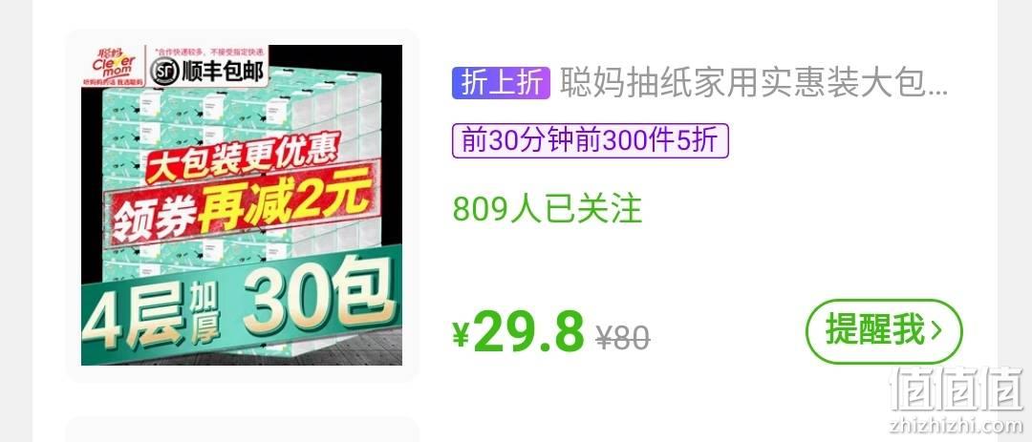Screen dimensions: 1032x442
Task: Click the green ¥29.8 sale price
Action: pos(518,331)
